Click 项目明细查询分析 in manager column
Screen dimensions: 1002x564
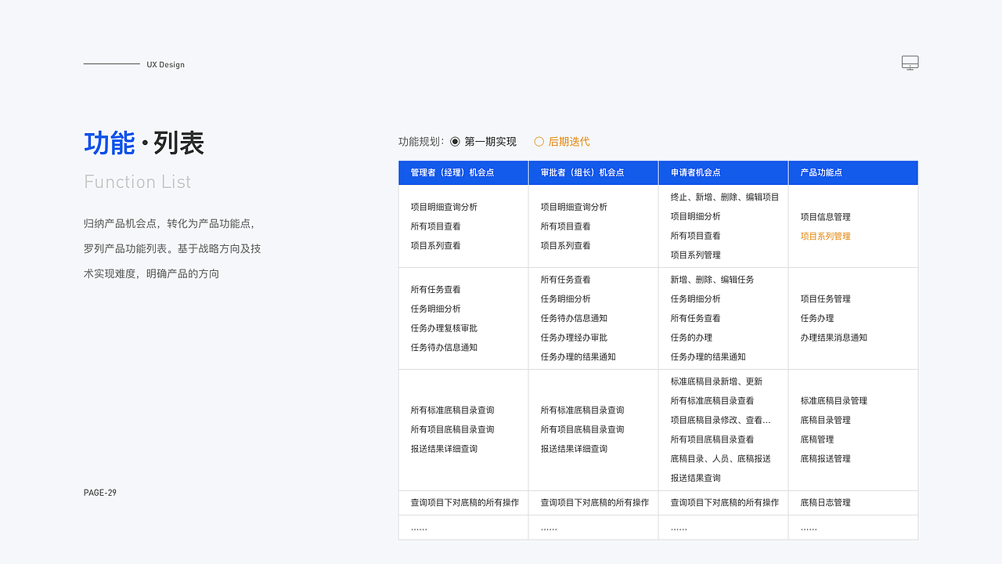point(444,207)
